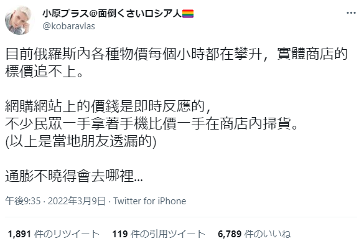This screenshot has width=364, height=246.
Task: Click the 午後9:35 timestamp
Action: coord(23,201)
